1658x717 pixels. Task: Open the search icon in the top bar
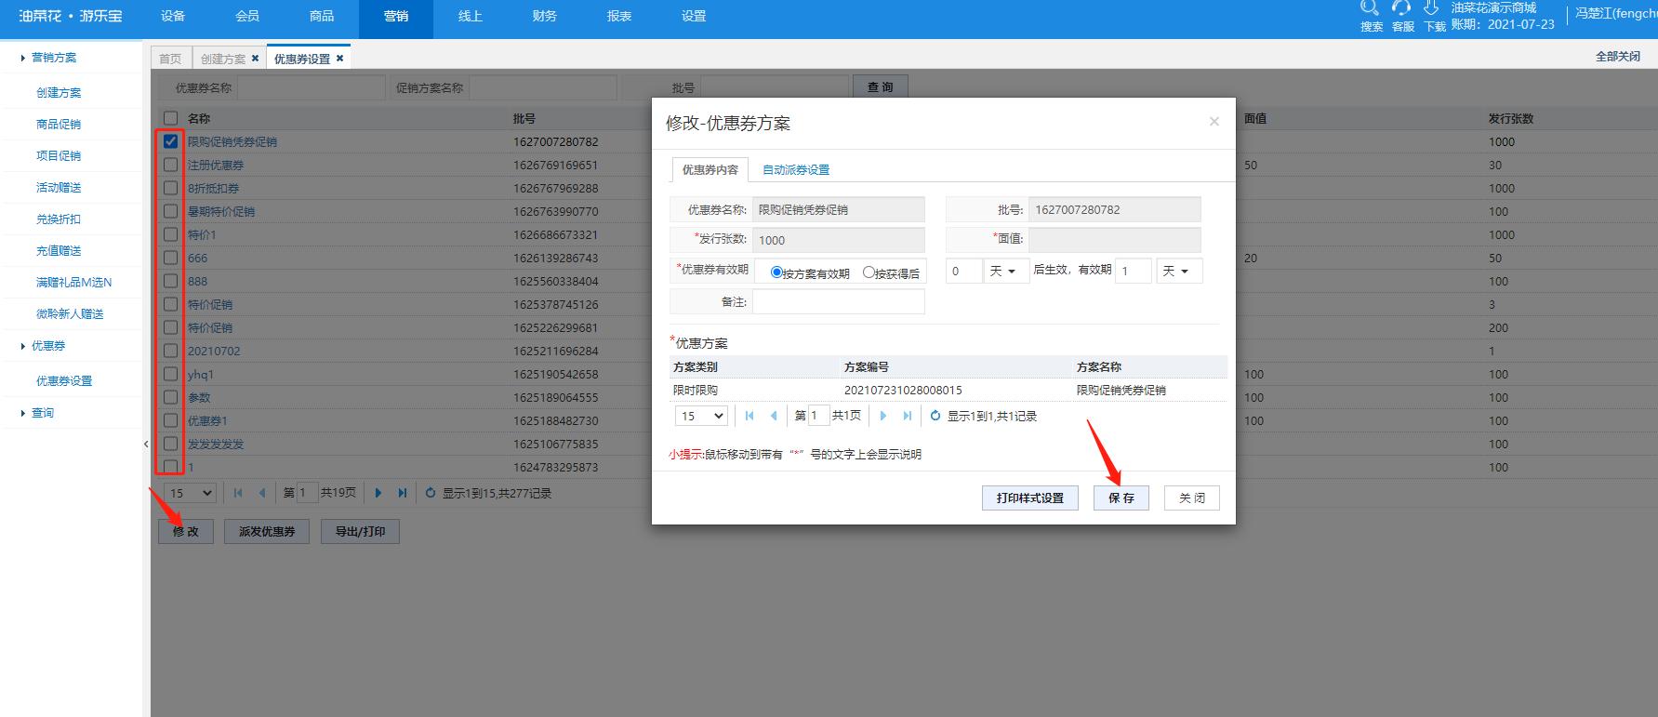(1370, 8)
